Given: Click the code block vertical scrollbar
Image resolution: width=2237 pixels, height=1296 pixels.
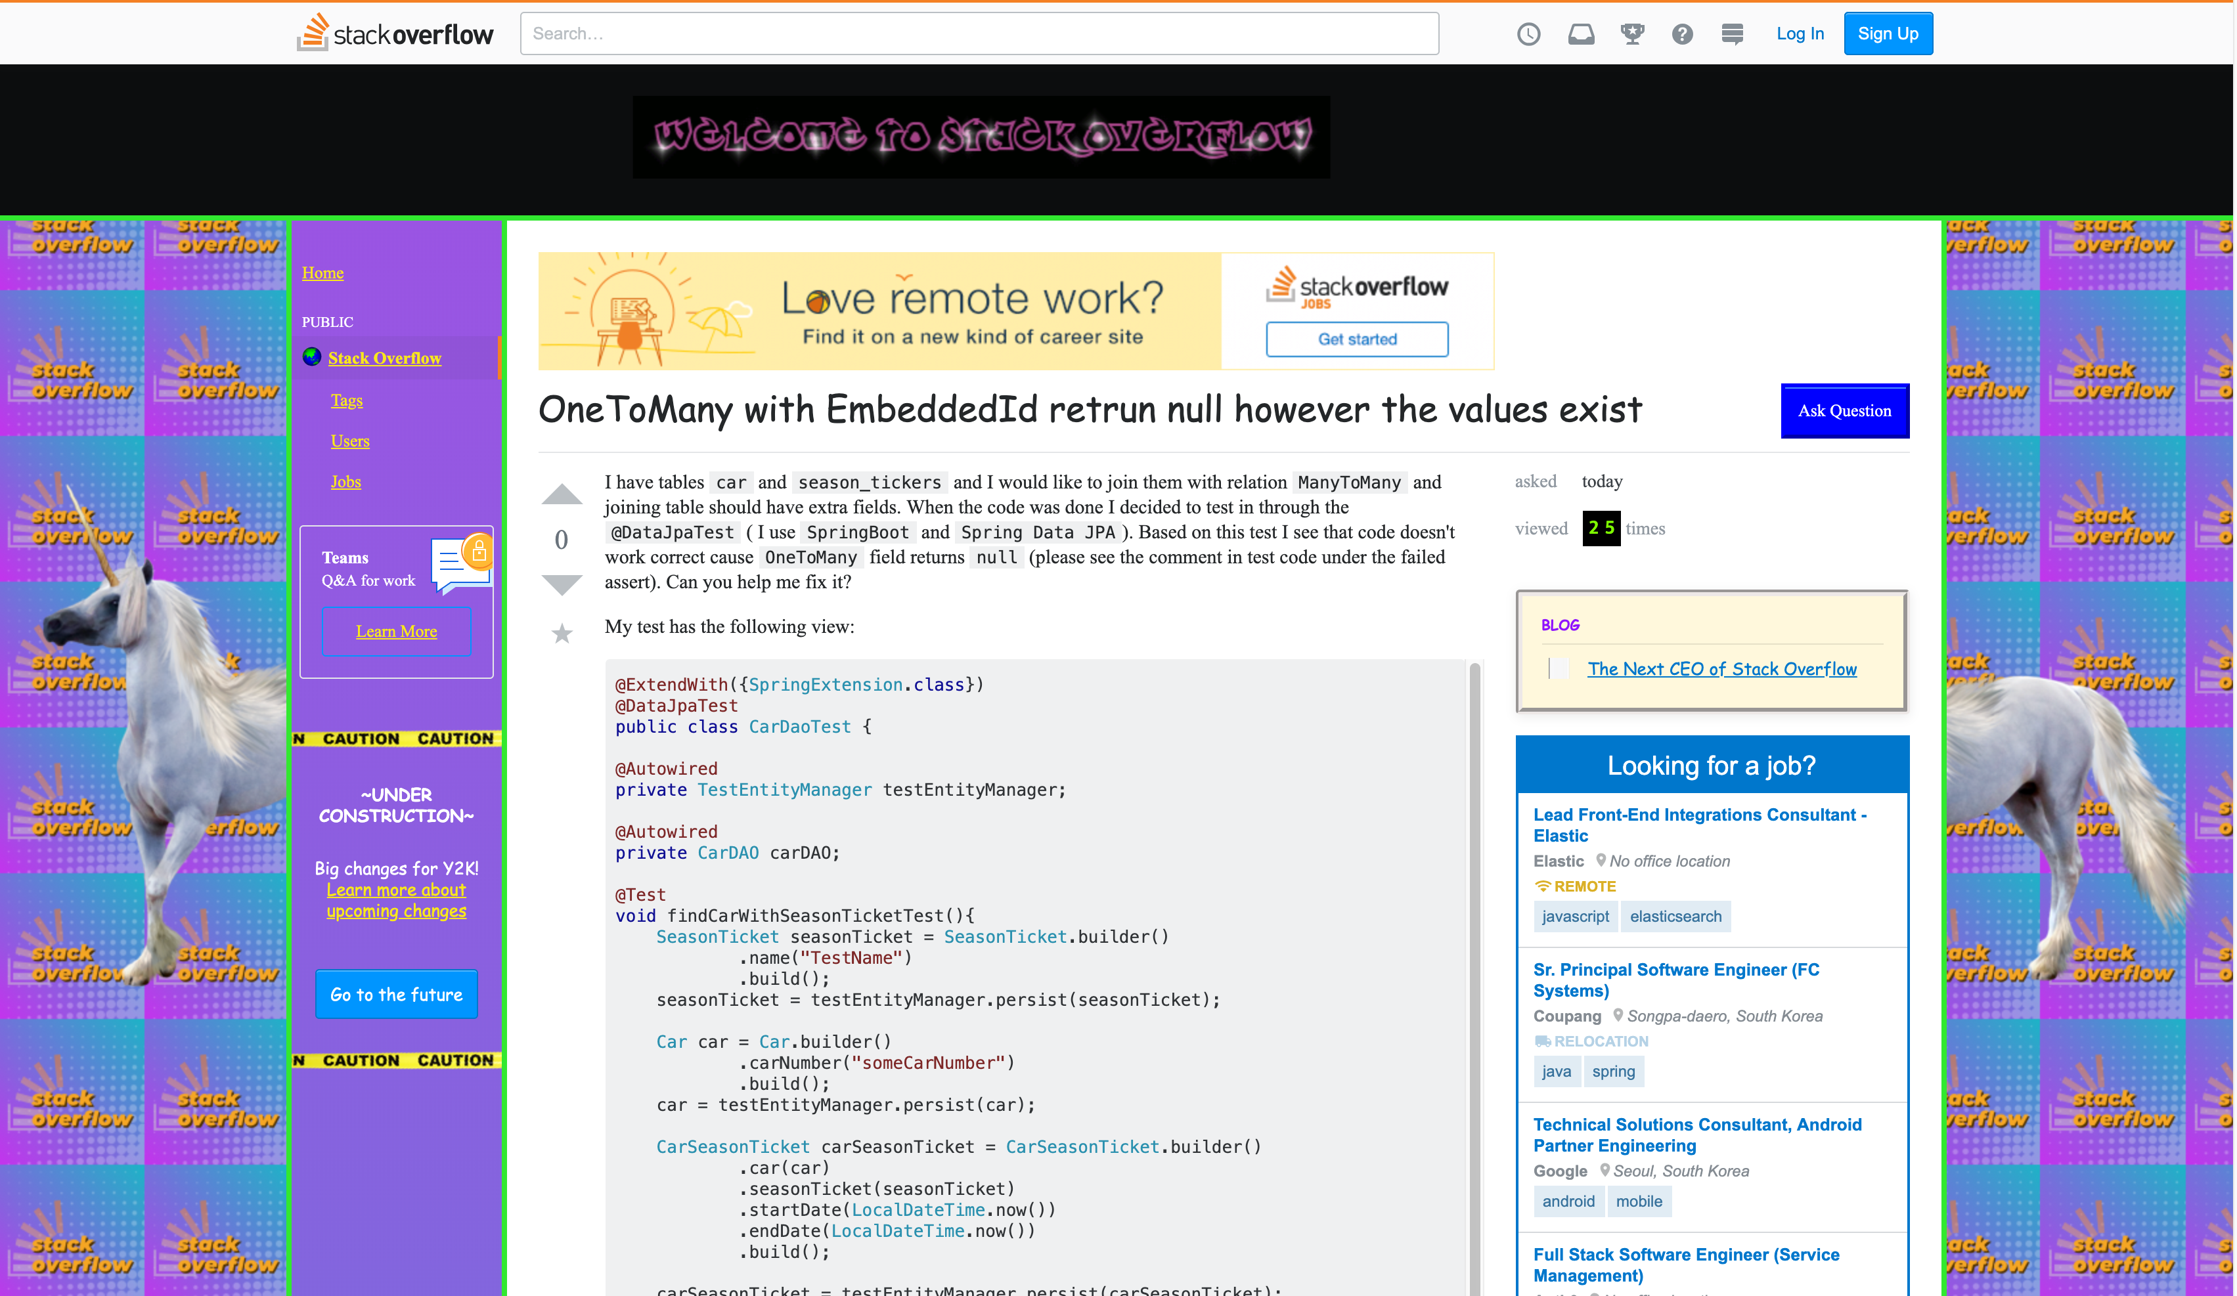Looking at the screenshot, I should coord(1474,976).
